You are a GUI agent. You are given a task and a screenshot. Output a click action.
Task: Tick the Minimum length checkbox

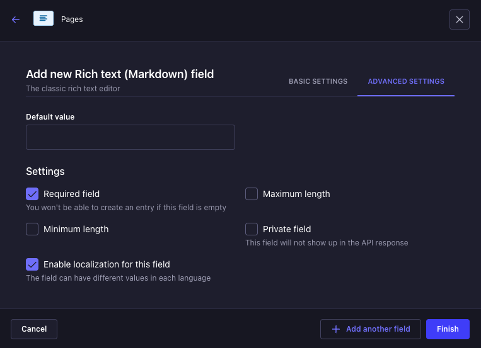click(32, 229)
